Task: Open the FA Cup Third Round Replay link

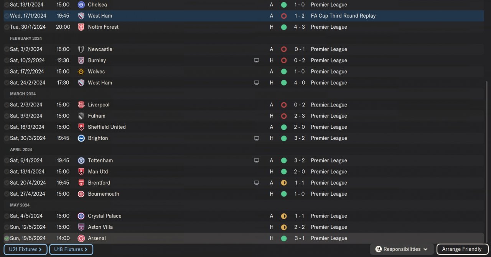Action: pyautogui.click(x=343, y=16)
